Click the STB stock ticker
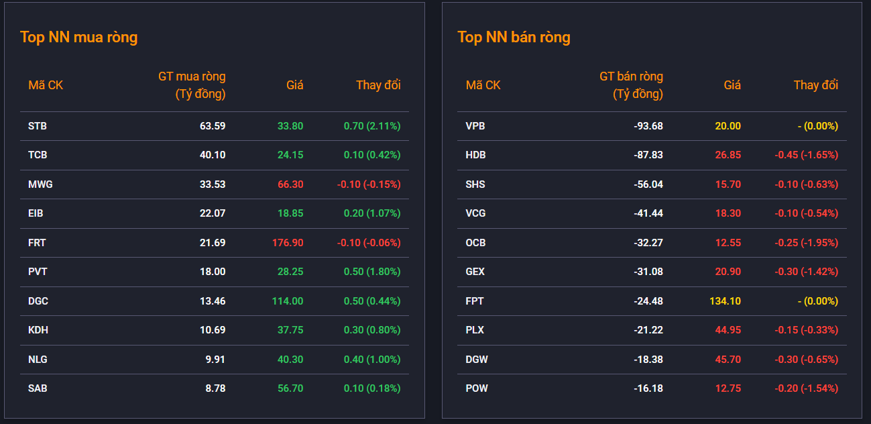The width and height of the screenshot is (871, 424). click(38, 126)
